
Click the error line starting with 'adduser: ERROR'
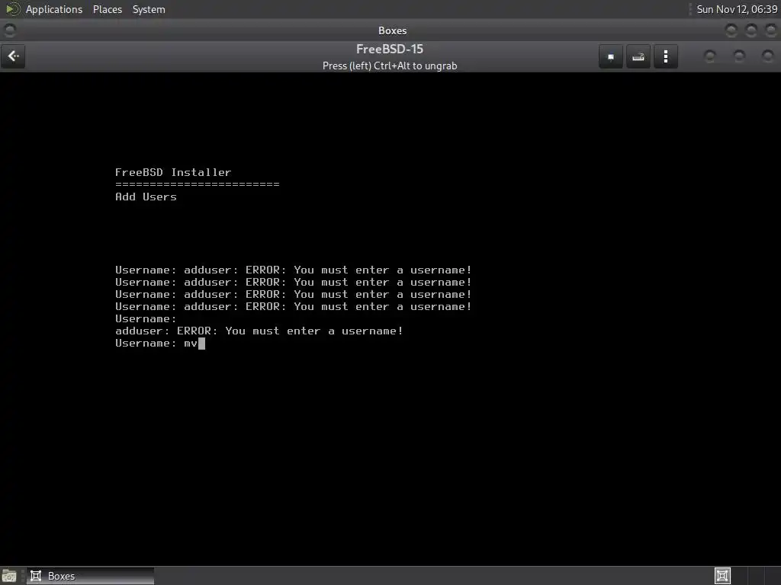[259, 331]
